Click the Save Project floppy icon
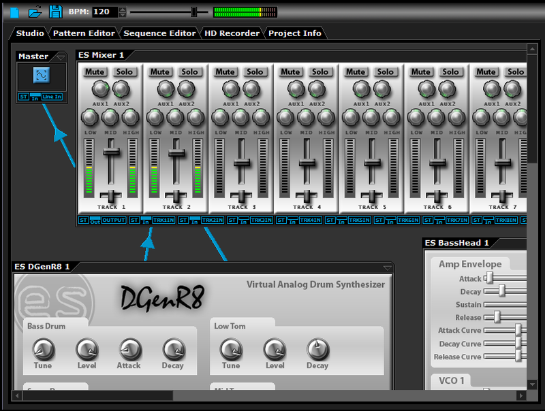The image size is (545, 411). tap(56, 12)
